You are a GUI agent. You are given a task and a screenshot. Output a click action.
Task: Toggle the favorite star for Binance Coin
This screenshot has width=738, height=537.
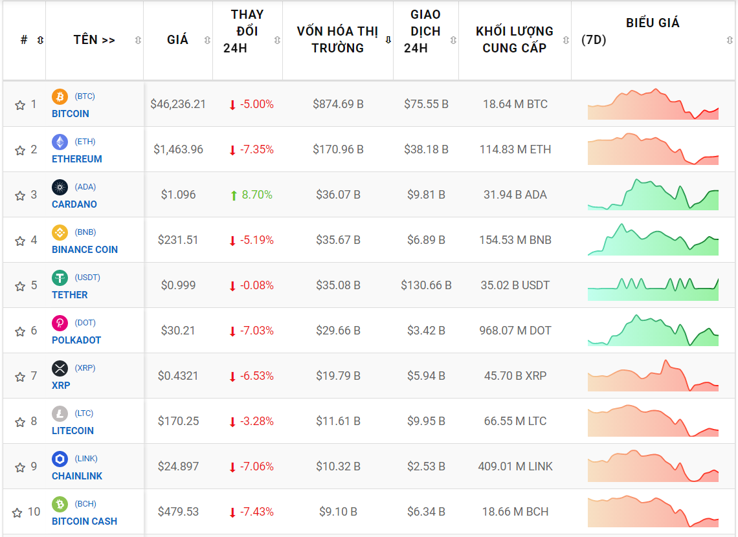[20, 241]
